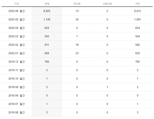Screen dimensions: 154x119
Task: Click the 서로이웃 value 1 in 2019.09. row
Action: 107,87
